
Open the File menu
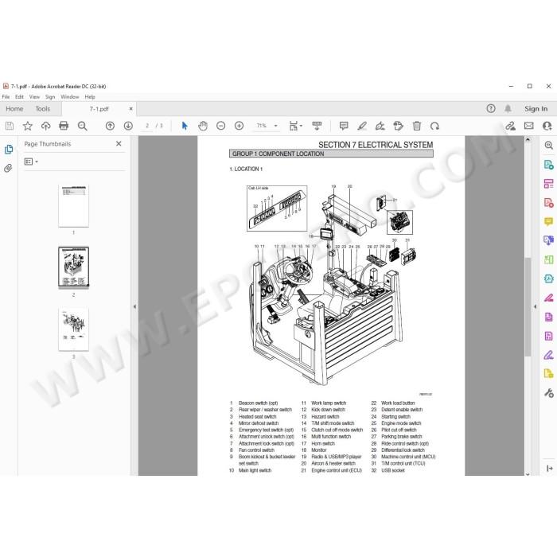[x=6, y=96]
